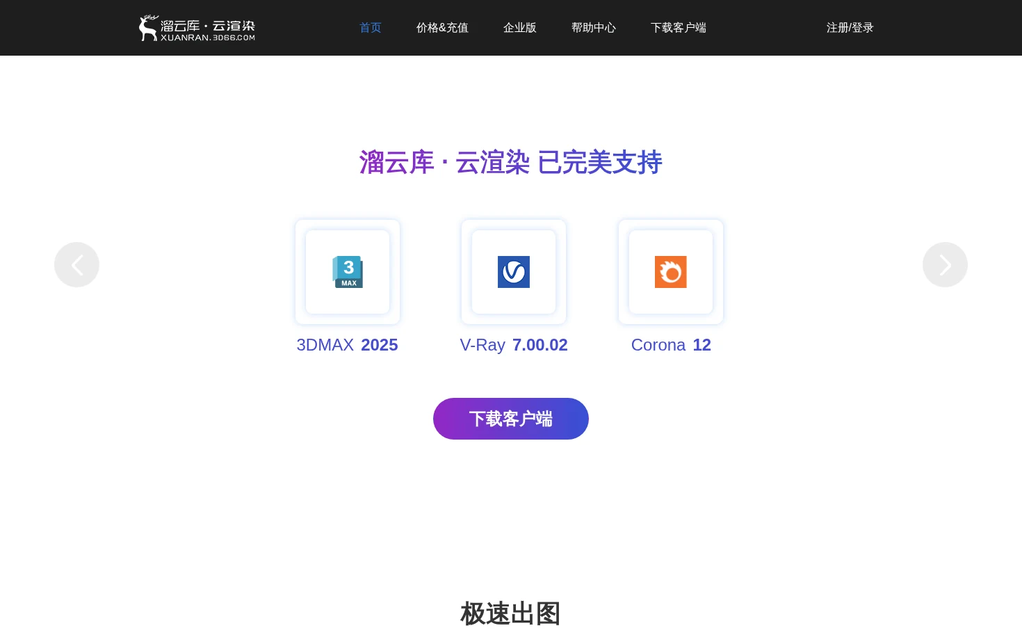Open 帮助中心 menu item

click(x=594, y=28)
